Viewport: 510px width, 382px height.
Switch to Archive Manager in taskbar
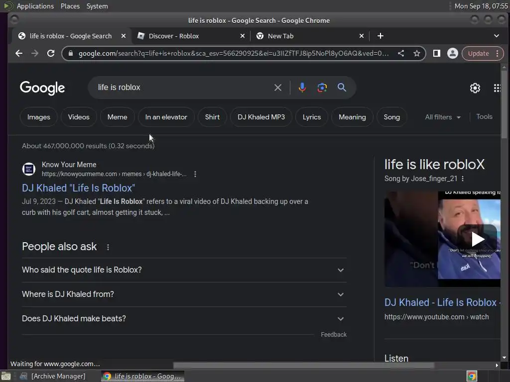pos(53,376)
